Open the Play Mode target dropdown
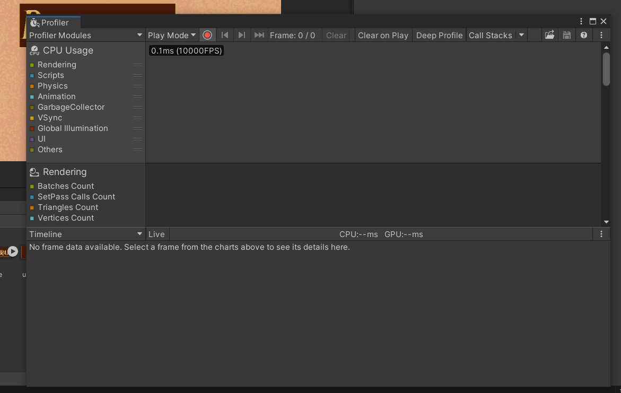Screen dimensions: 621x393 pos(171,34)
